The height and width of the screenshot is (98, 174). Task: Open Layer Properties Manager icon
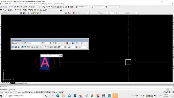(x=29, y=13)
